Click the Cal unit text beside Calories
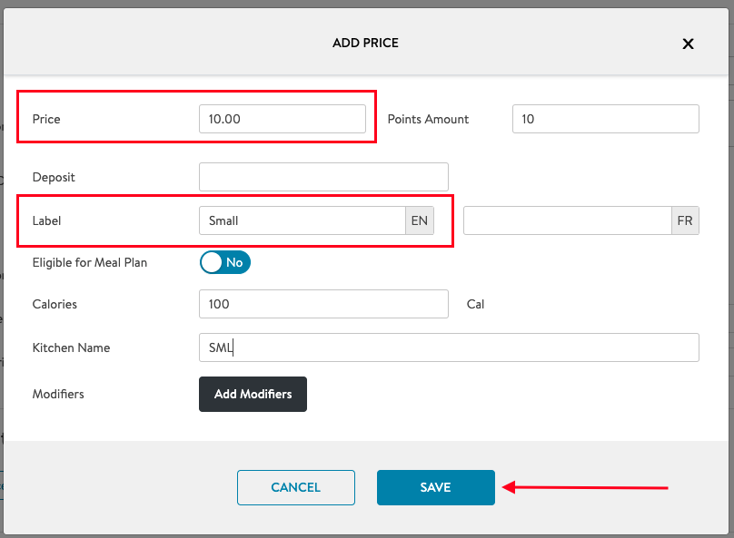 [x=475, y=304]
